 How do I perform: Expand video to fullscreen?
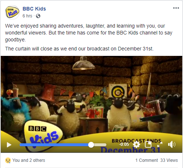160,144
